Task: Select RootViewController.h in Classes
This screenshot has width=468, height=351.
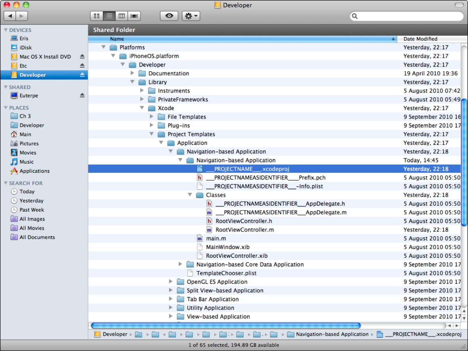Action: 274,221
